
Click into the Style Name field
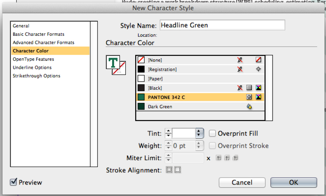click(x=222, y=25)
